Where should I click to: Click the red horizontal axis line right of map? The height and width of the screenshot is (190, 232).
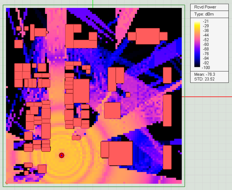(x=206, y=96)
